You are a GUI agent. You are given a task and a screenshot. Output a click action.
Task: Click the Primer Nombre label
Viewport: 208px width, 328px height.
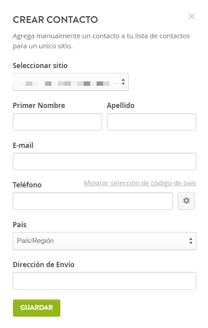point(39,106)
